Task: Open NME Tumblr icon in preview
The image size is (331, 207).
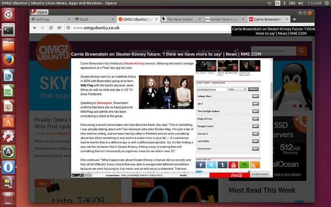Action: click(x=223, y=165)
